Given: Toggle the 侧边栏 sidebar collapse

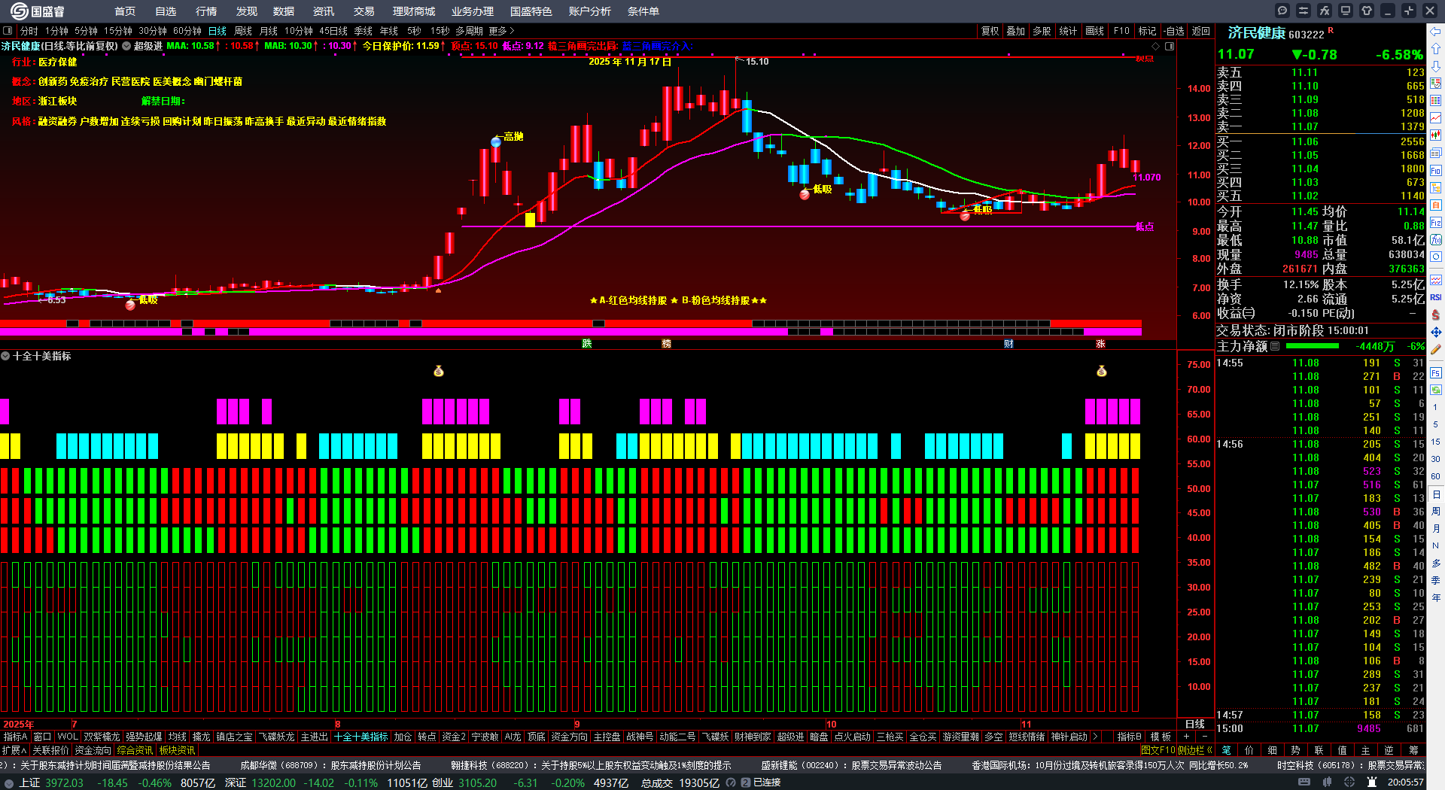Looking at the screenshot, I should pyautogui.click(x=1195, y=749).
